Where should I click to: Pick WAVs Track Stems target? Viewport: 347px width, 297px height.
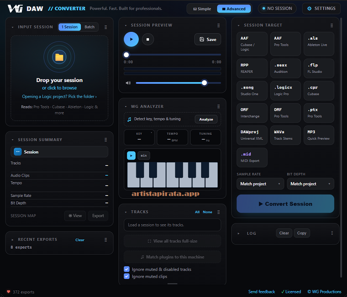click(285, 135)
